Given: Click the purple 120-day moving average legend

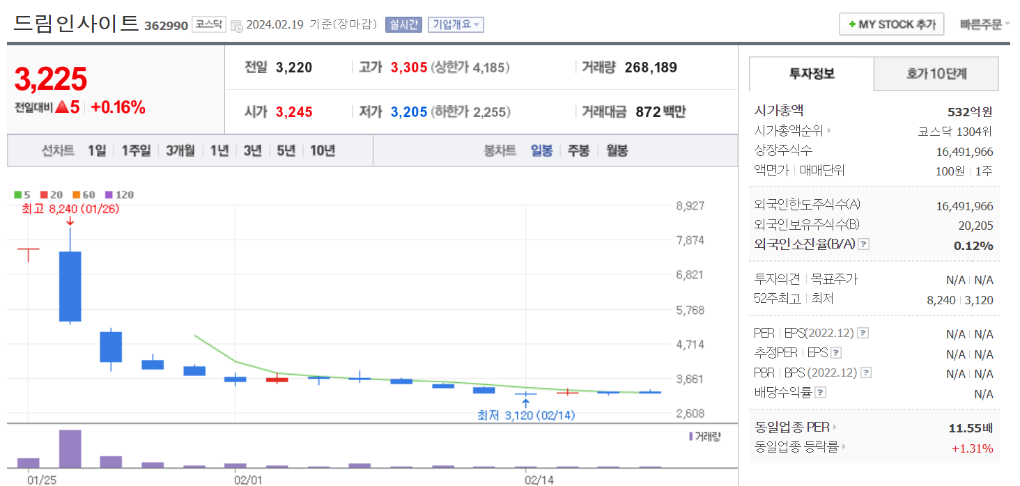Looking at the screenshot, I should coord(118,195).
